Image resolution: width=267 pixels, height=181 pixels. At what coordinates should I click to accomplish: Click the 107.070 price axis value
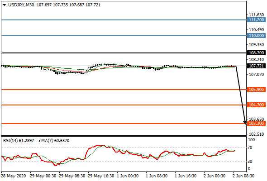(x=256, y=75)
